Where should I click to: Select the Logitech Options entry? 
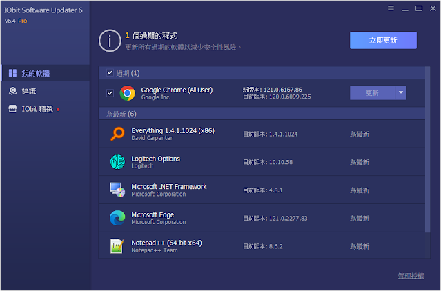point(262,162)
